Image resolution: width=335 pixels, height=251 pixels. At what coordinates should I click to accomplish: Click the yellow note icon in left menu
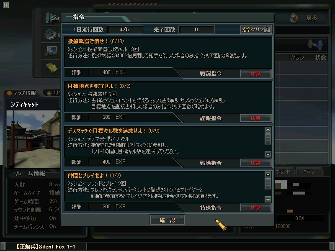[52, 67]
